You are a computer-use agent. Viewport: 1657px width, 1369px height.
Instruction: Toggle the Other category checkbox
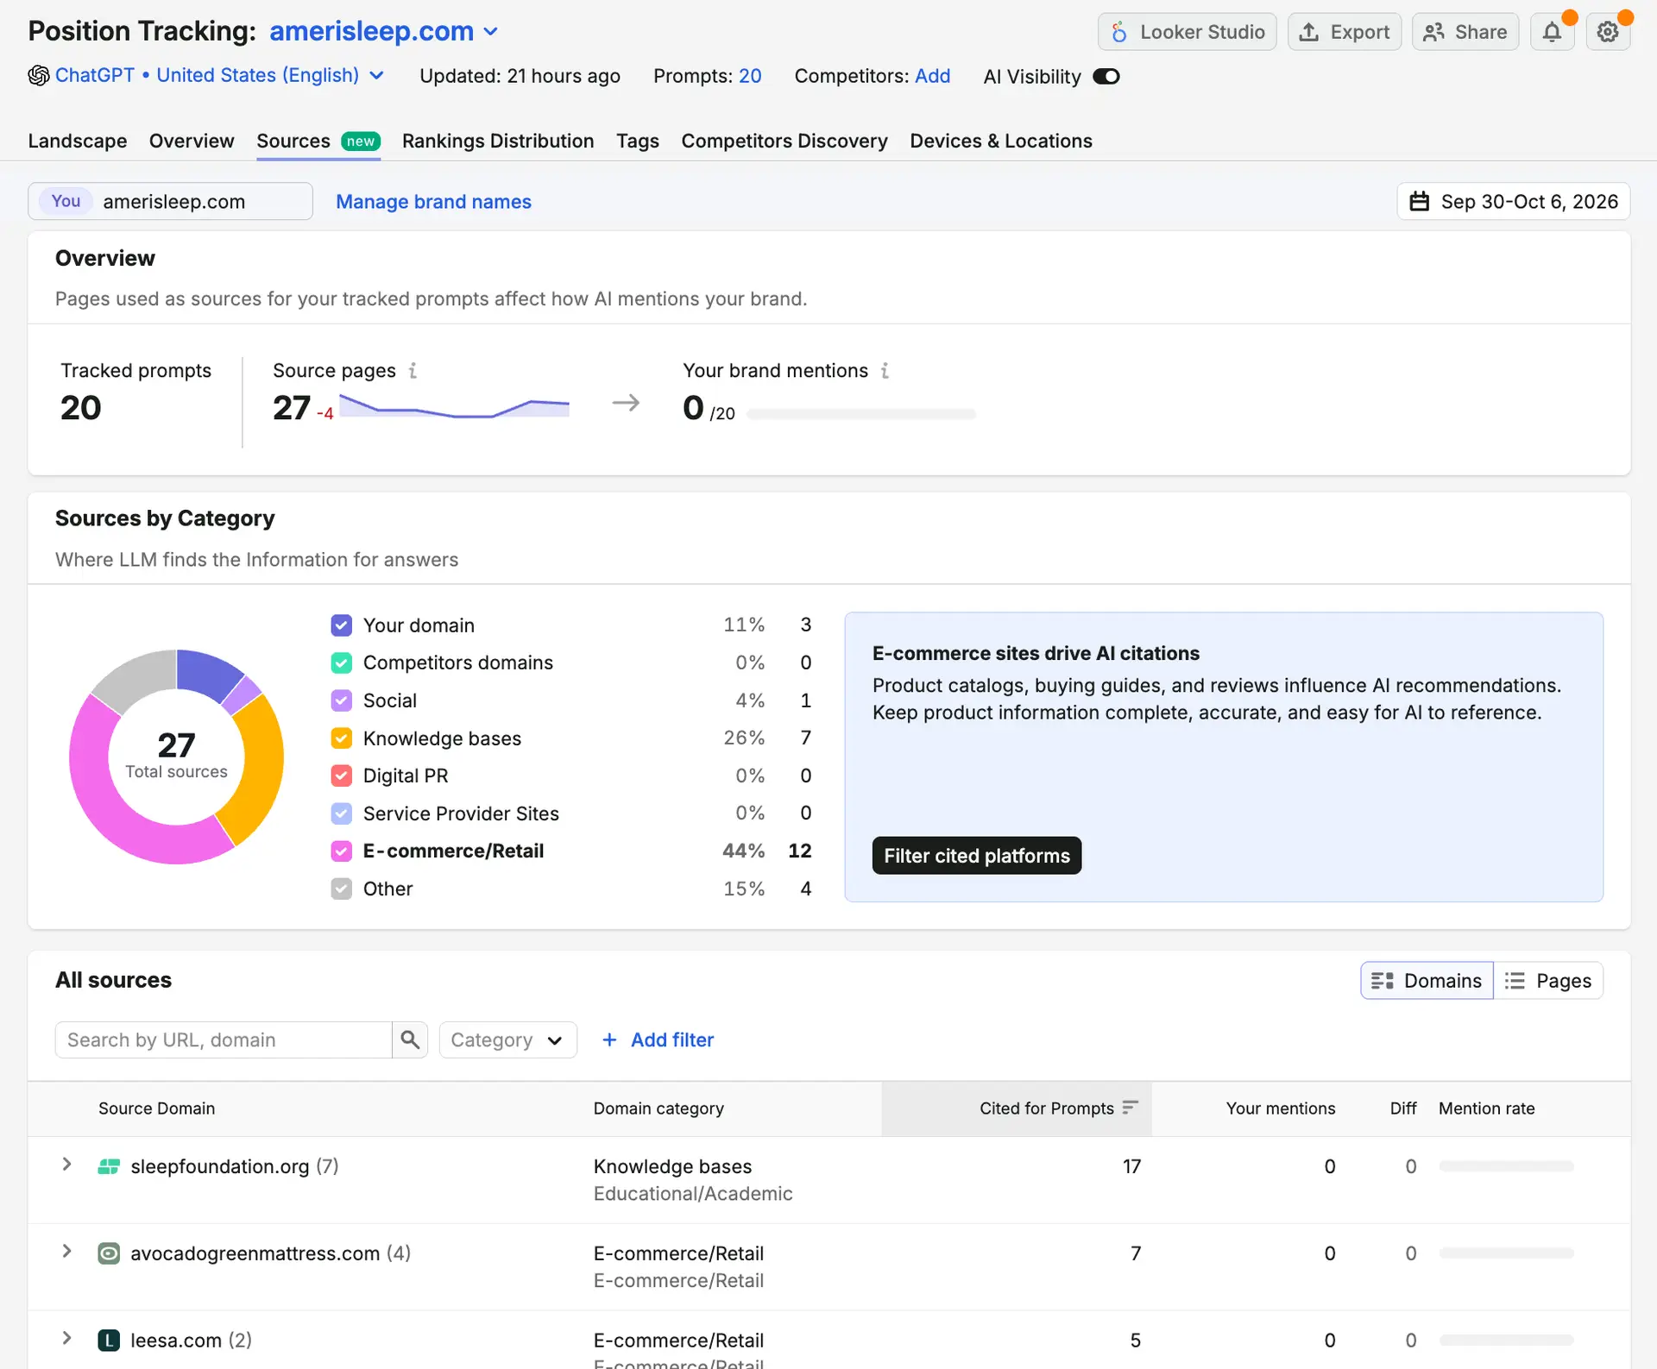(341, 889)
